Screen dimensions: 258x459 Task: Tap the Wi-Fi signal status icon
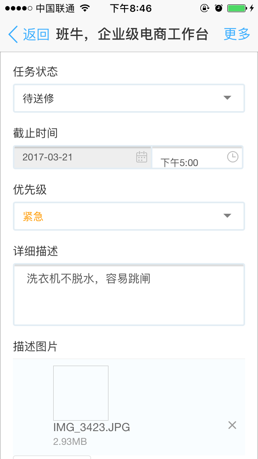click(x=85, y=8)
